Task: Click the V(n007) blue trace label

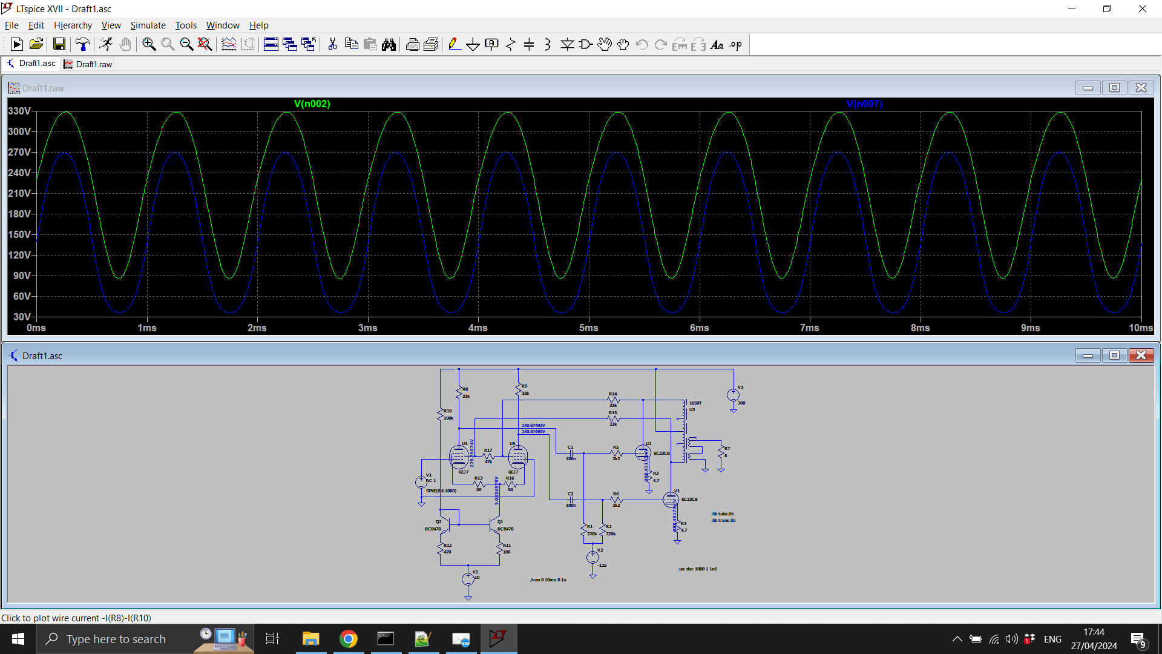Action: [864, 104]
